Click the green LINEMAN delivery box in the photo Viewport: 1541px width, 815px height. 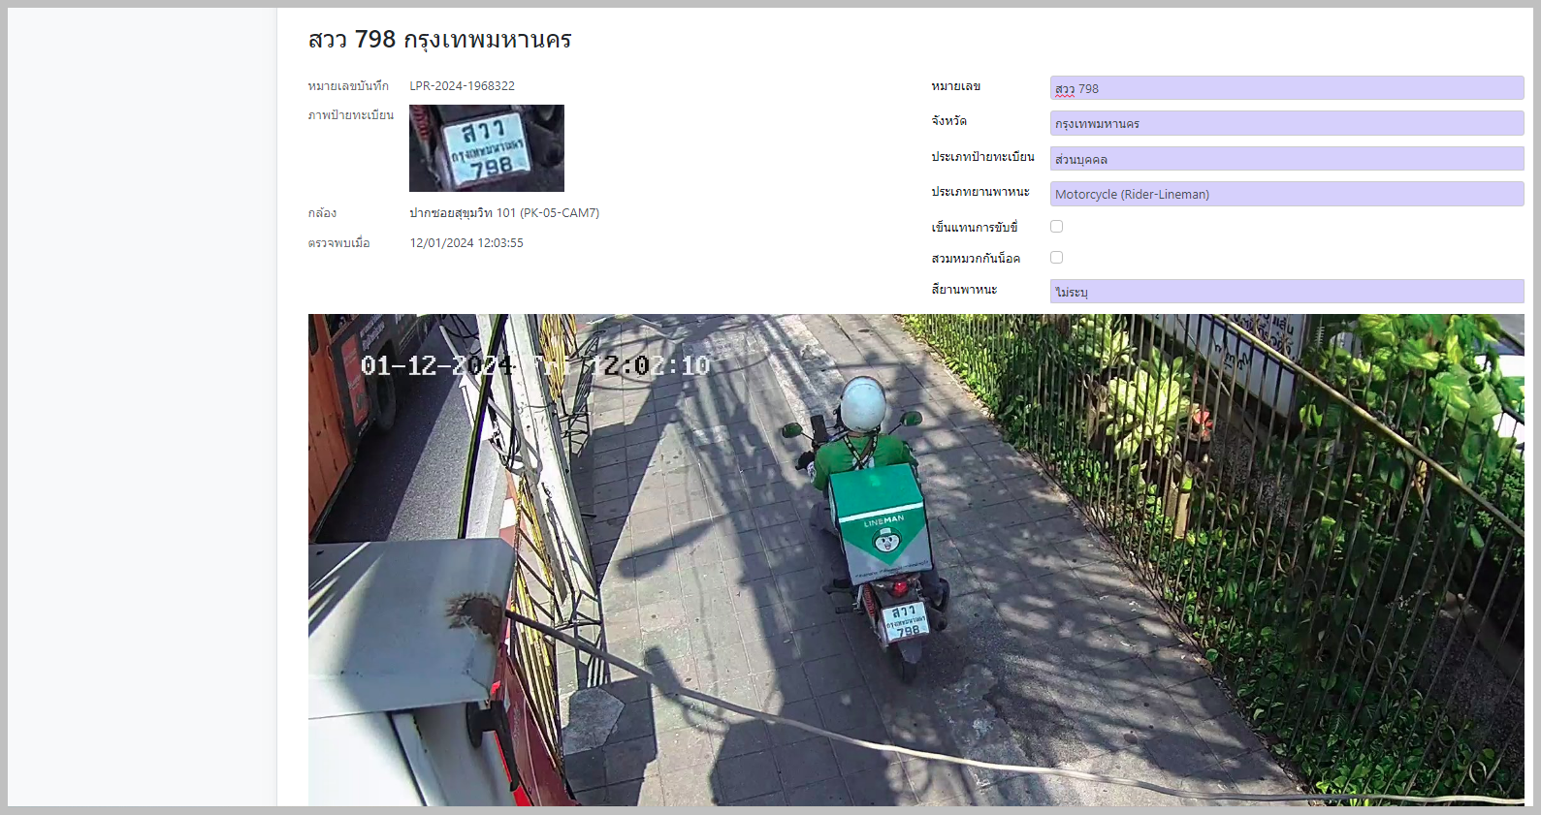[x=880, y=521]
